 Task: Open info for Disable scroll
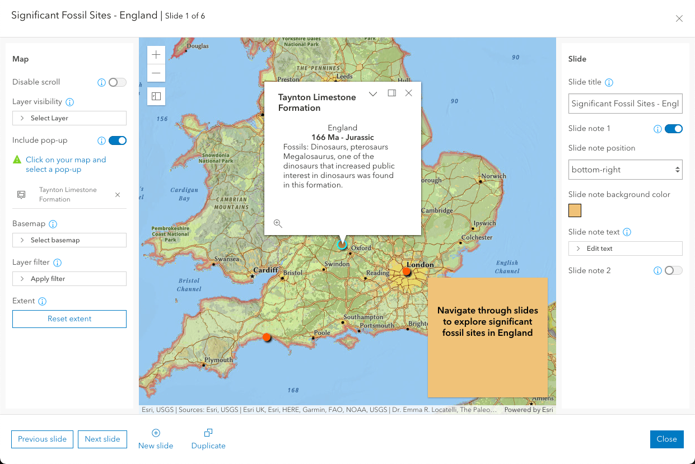[x=101, y=82]
